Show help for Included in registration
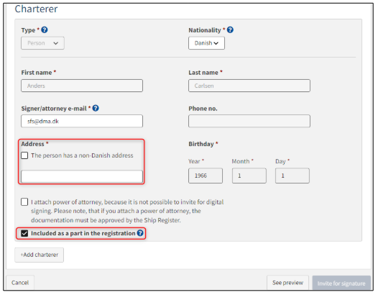Screen dimensions: 378x295 click(x=140, y=233)
